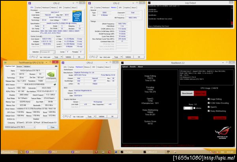Click the BIOS save icon in GPU-Z
The height and width of the screenshot is (162, 237).
click(x=55, y=85)
